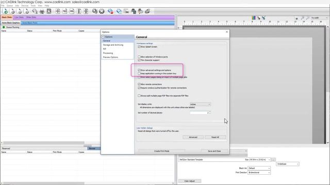The height and width of the screenshot is (185, 330).
Task: Click the green Queue Running status indicator
Action: pos(4,27)
